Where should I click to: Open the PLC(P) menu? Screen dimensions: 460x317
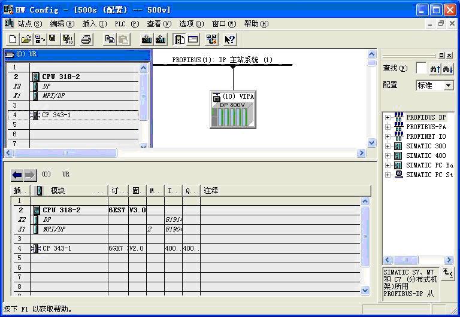(x=126, y=24)
